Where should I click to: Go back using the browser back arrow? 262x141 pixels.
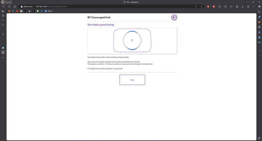(x=3, y=7)
